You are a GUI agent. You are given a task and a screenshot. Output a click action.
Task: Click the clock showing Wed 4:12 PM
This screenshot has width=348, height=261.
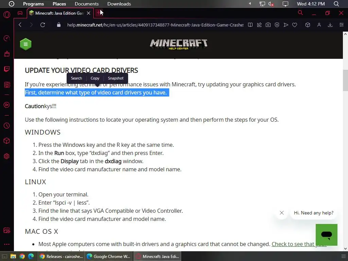click(311, 4)
